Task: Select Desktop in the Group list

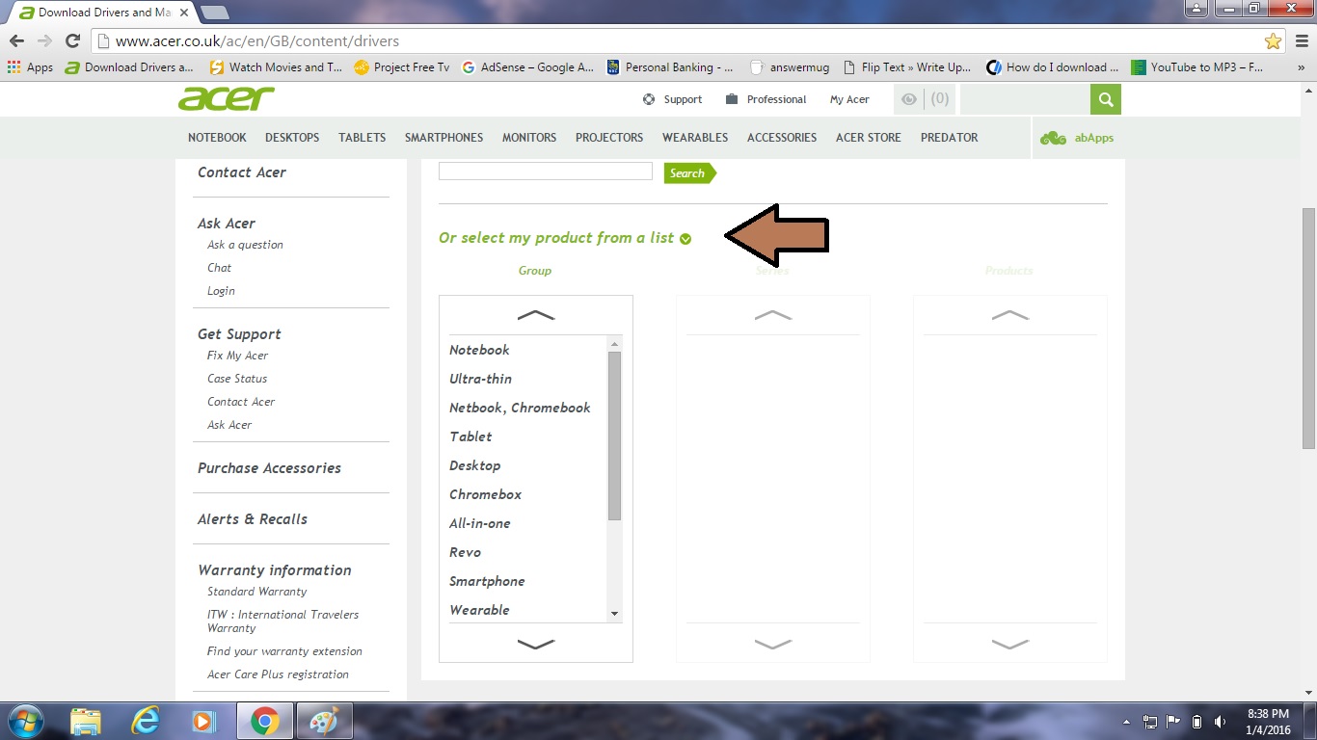Action: pyautogui.click(x=474, y=465)
